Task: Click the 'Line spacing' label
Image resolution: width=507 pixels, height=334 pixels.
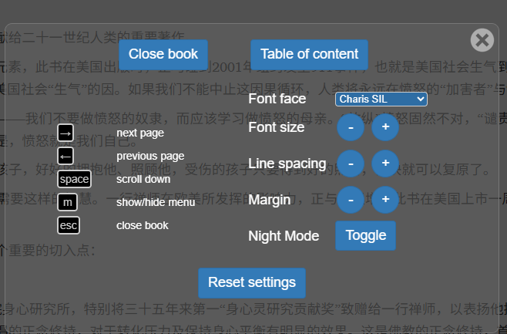Action: [287, 164]
